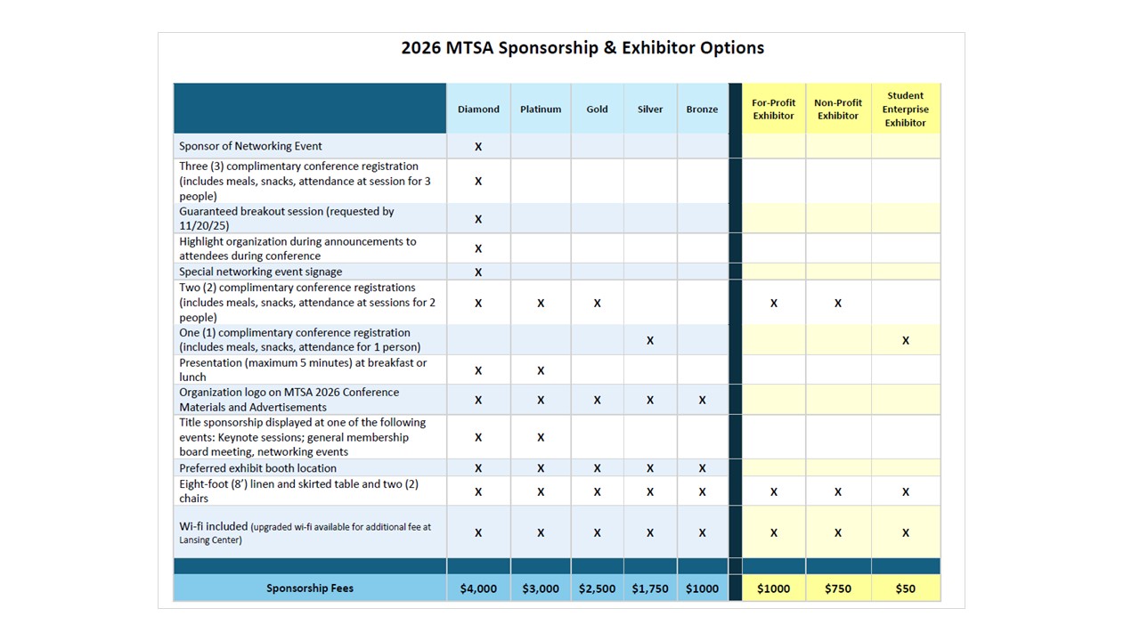The width and height of the screenshot is (1140, 641).
Task: Select the "Special networking event signage" row label
Action: [260, 272]
